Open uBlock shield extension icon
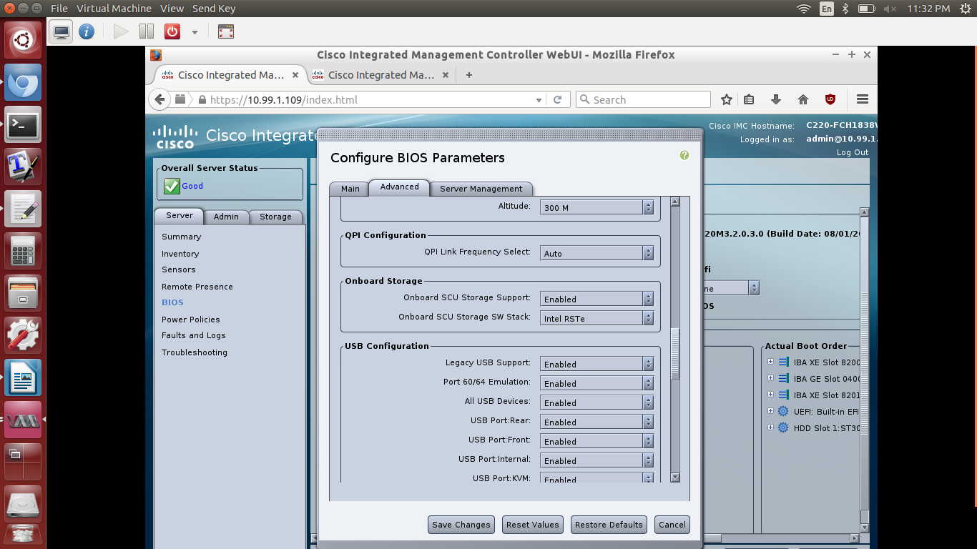Image resolution: width=977 pixels, height=549 pixels. 830,99
